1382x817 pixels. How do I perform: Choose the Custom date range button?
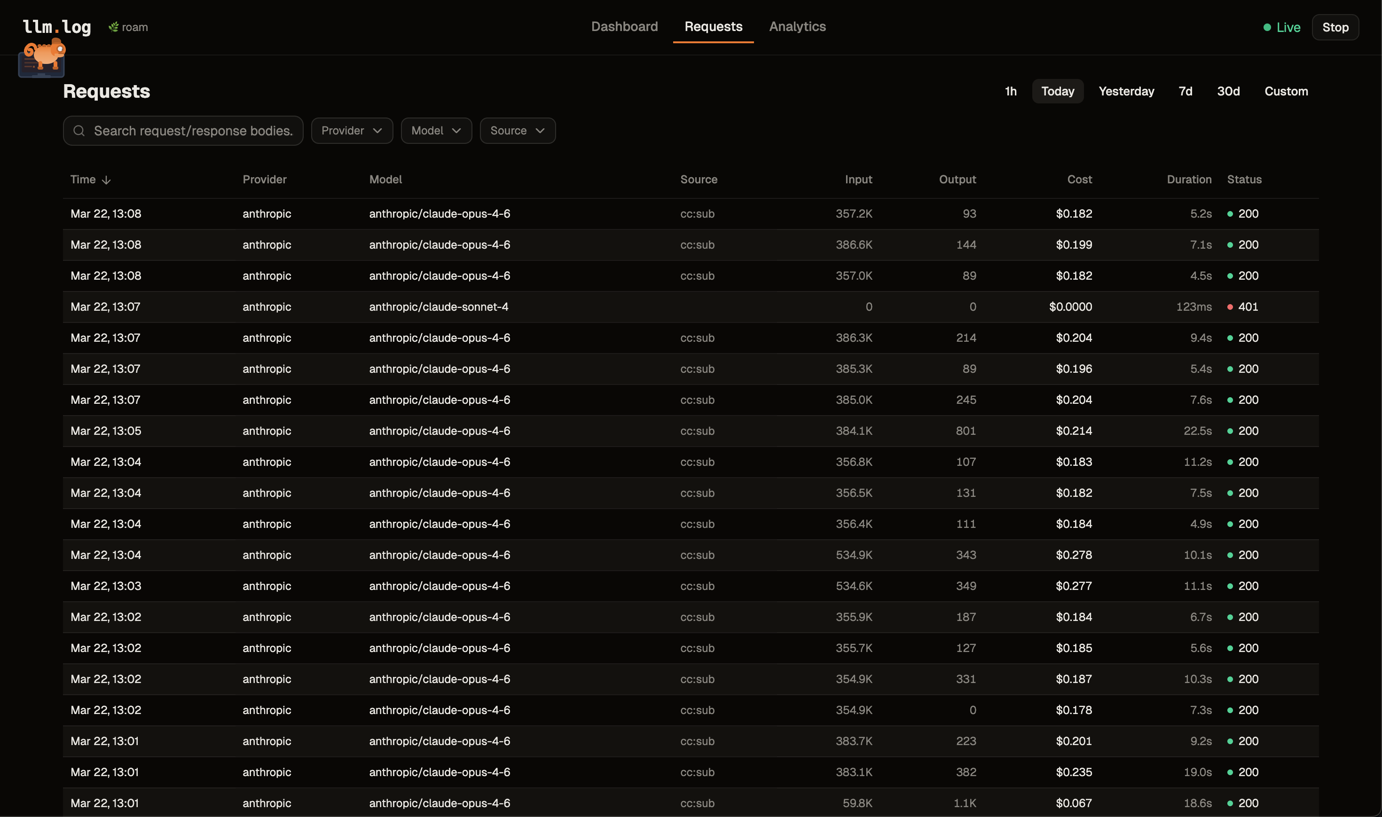(1286, 91)
